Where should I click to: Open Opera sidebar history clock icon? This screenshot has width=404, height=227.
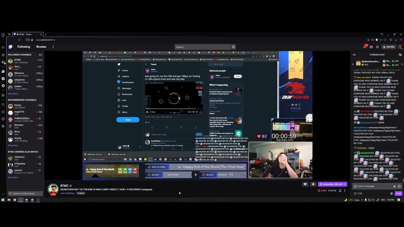pos(3,112)
